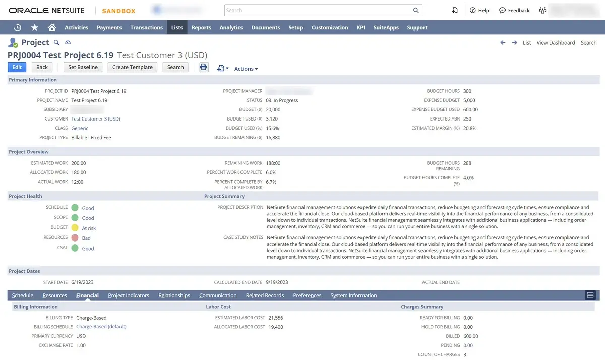Click the Help question mark icon

pyautogui.click(x=473, y=10)
